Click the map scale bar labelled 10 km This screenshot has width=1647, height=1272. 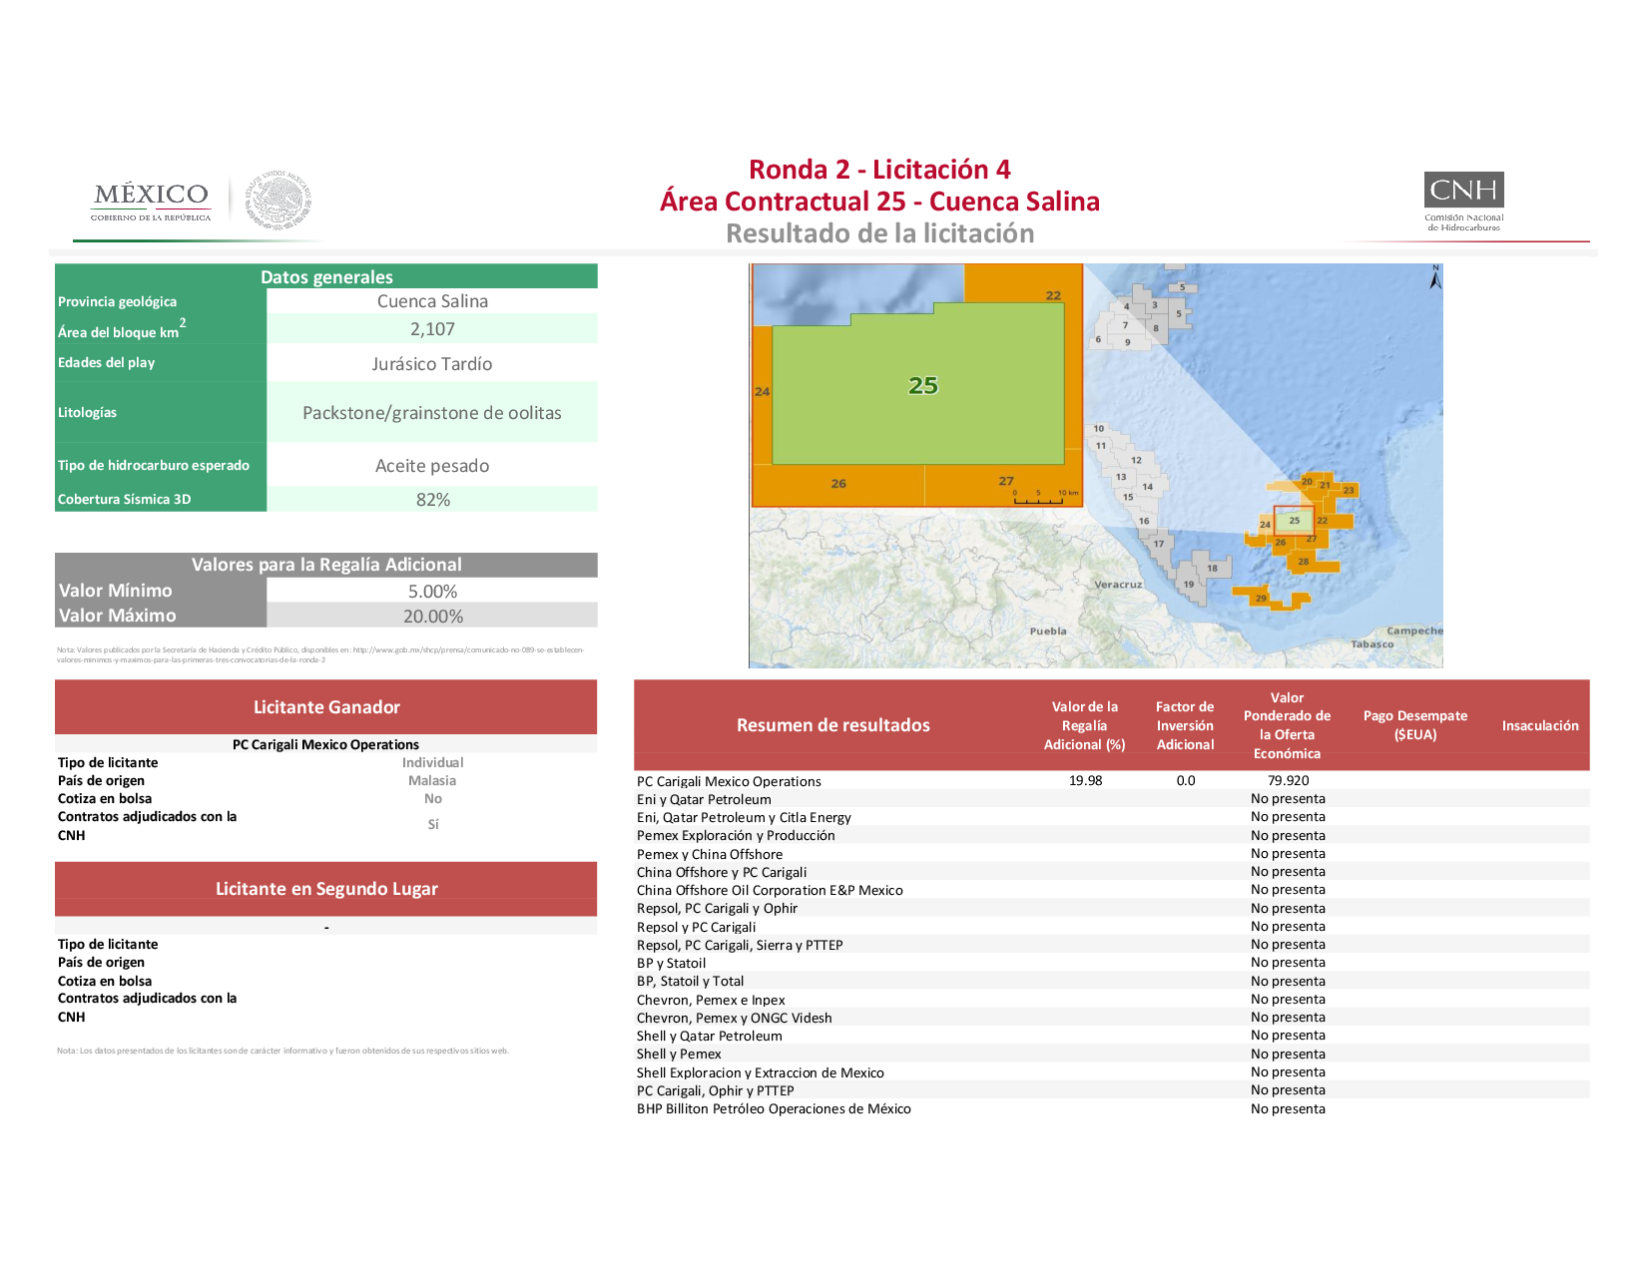tap(1044, 497)
